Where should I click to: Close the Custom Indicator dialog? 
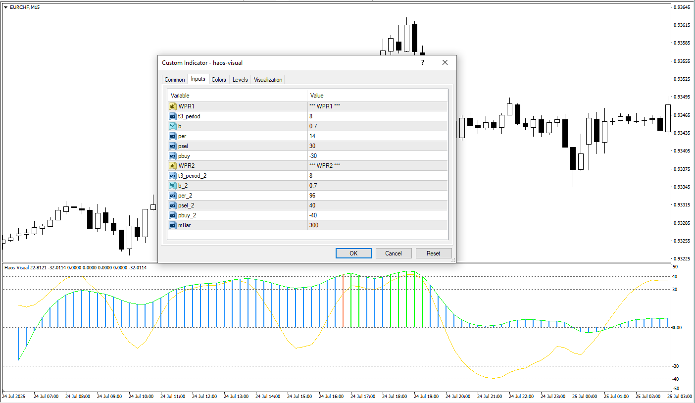pos(445,62)
